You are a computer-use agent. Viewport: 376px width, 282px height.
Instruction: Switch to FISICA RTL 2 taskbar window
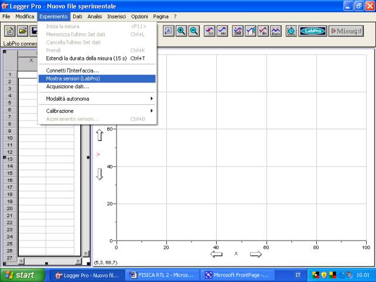[x=161, y=275]
